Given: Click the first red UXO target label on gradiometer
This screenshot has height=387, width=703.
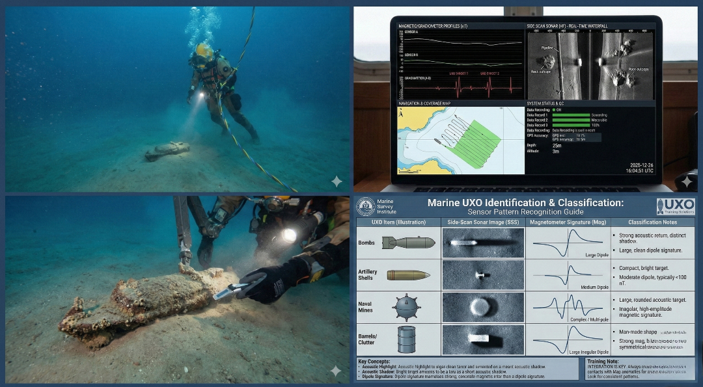Looking at the screenshot, I should point(458,73).
